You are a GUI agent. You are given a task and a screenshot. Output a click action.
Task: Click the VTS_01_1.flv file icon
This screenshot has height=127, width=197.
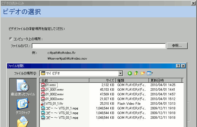[43, 104]
